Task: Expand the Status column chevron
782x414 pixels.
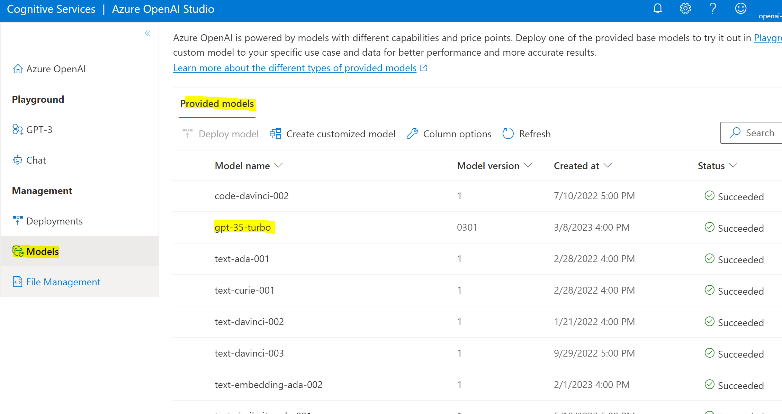Action: pos(733,166)
